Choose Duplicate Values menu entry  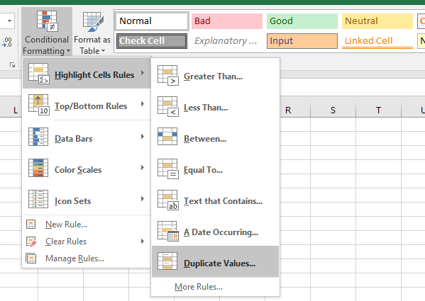click(x=215, y=261)
